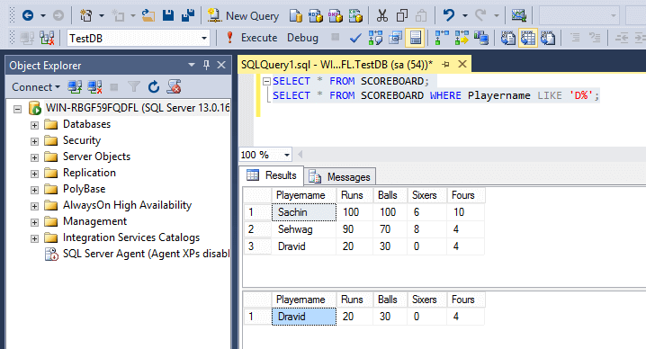This screenshot has width=646, height=349.
Task: Place cursor on the LIKE 'D%' query line
Action: 435,95
